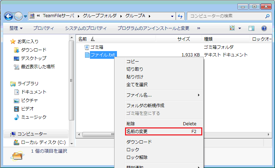Select the ゴミ箱 folder icon in list
The image size is (275, 168).
pyautogui.click(x=87, y=47)
